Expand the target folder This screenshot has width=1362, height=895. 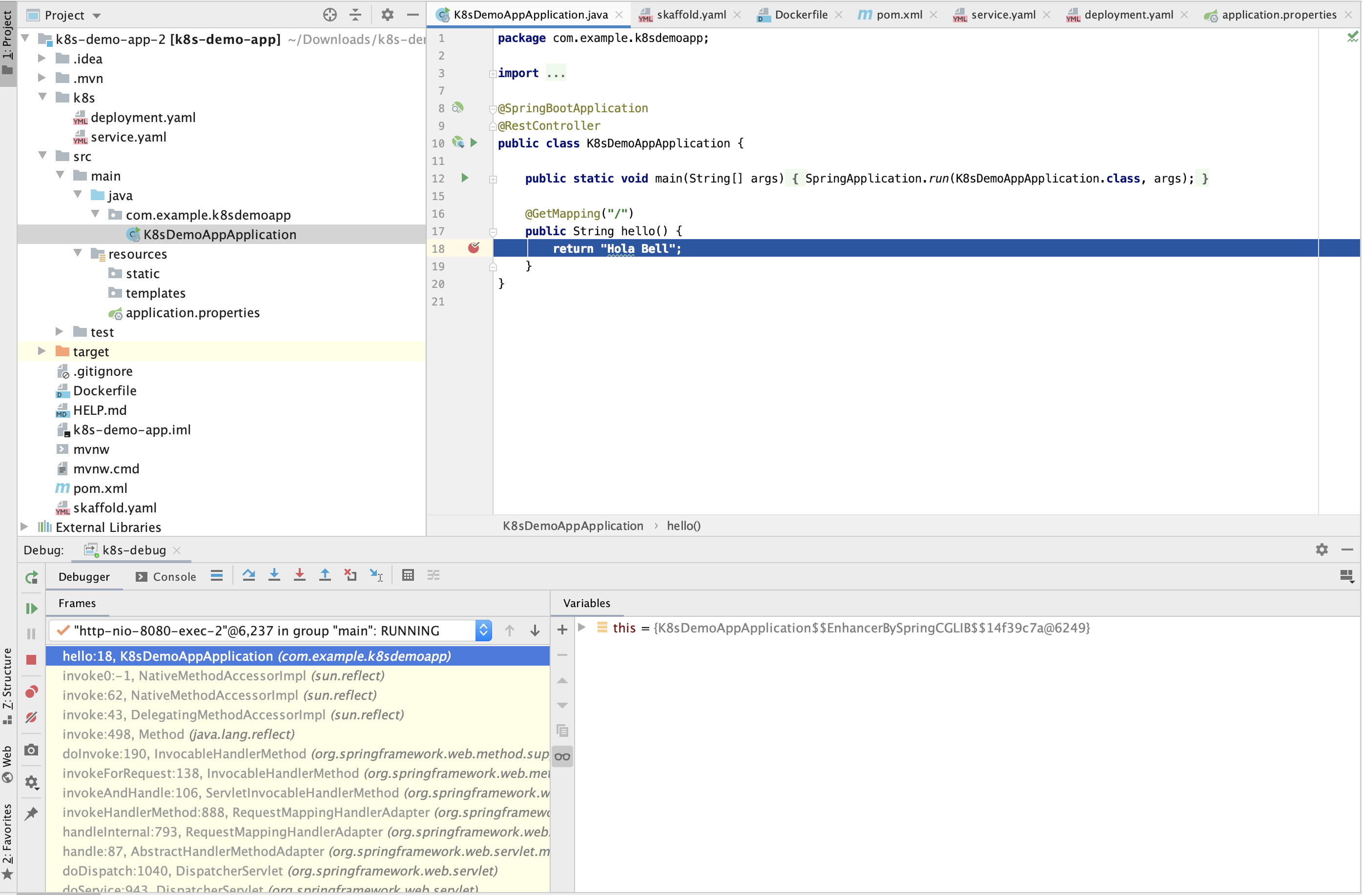point(41,351)
